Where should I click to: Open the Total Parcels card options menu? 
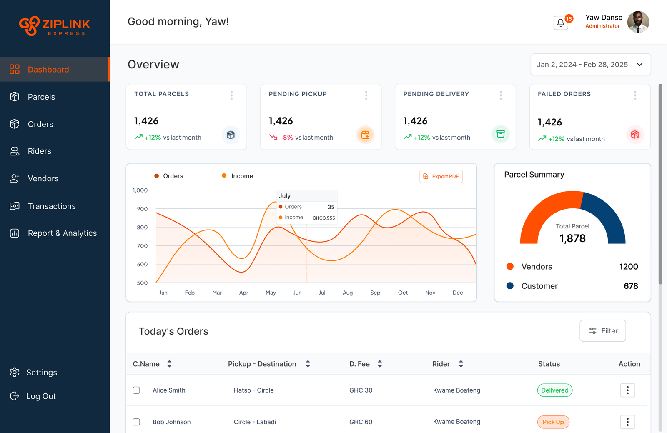pos(232,95)
